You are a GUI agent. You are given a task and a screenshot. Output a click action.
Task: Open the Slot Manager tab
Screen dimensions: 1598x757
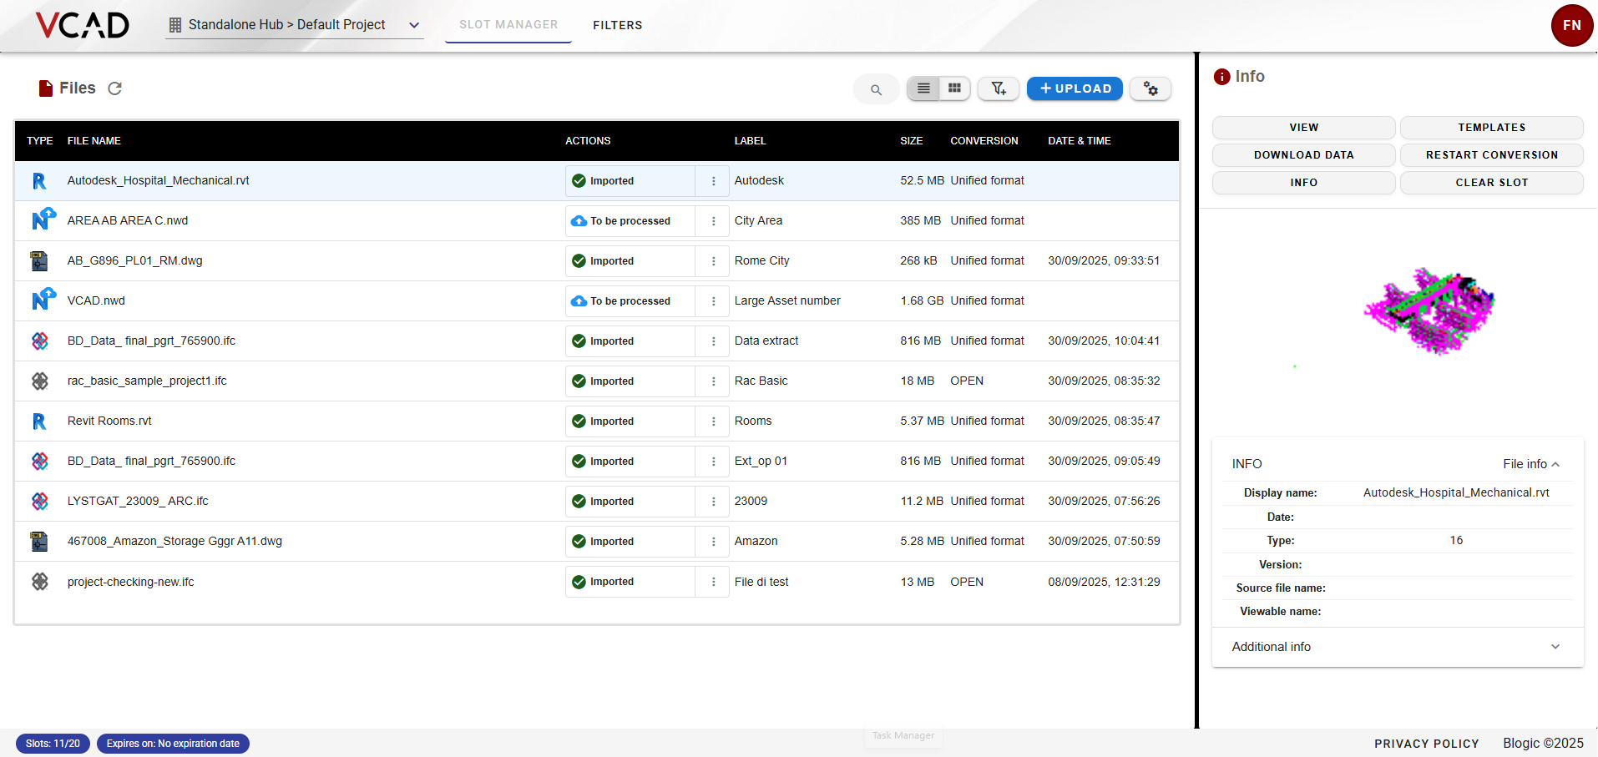pos(508,25)
